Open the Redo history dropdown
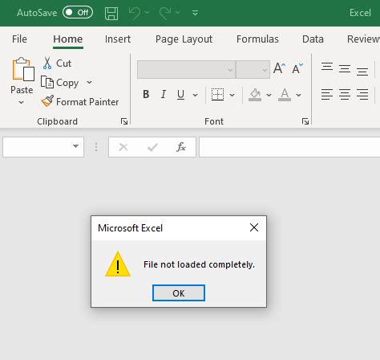 [x=177, y=12]
